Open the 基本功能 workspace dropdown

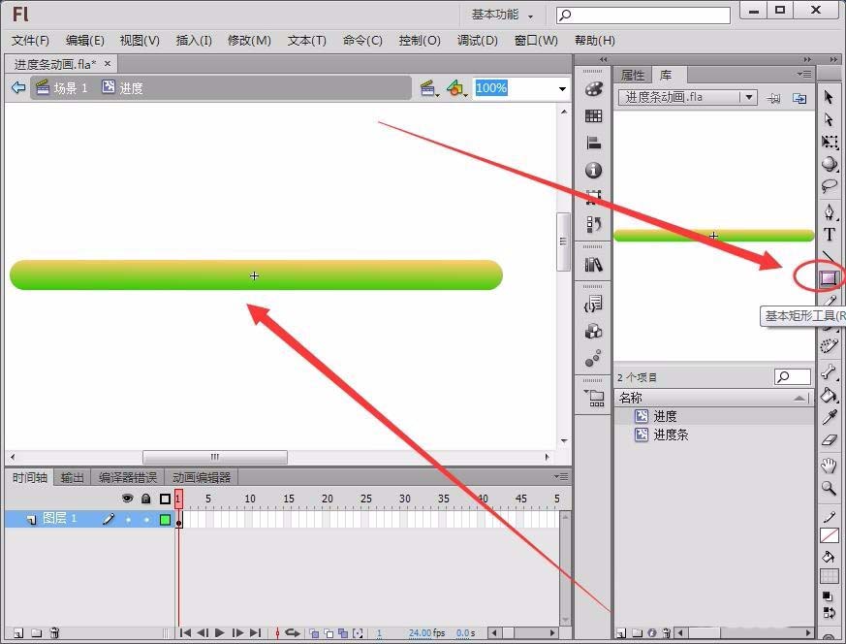tap(502, 15)
